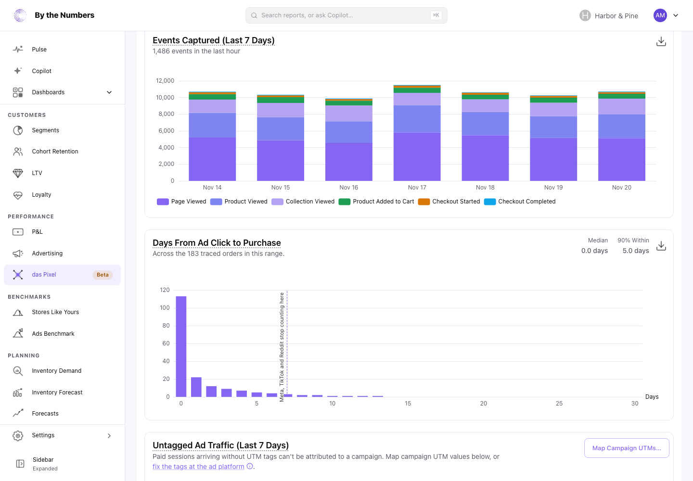Click the Untagged Ad Traffic heading

click(220, 445)
